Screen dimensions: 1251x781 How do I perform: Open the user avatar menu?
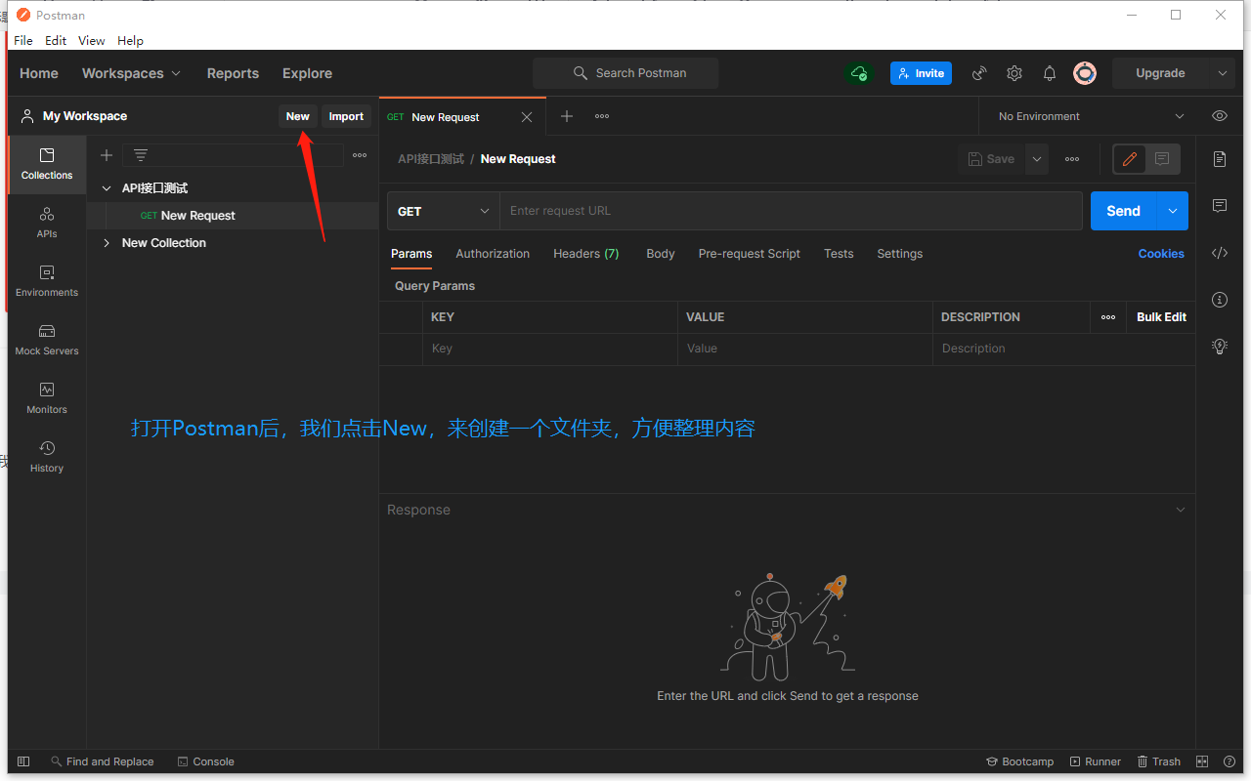click(x=1085, y=73)
